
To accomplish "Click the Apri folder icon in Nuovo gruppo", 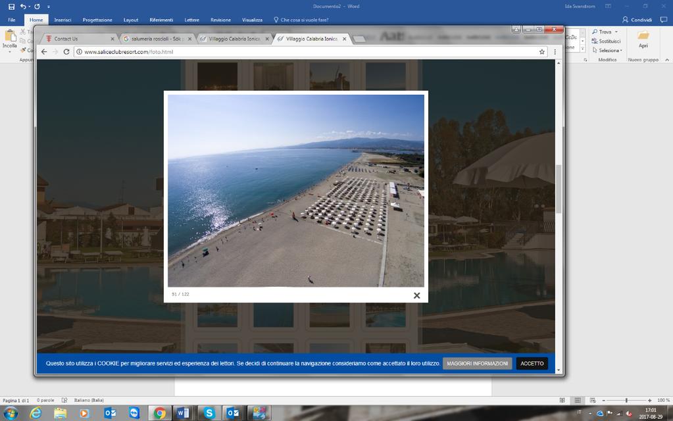I will coord(643,35).
